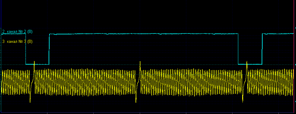Screen dimensions: 296x114
Task: Click the second falling edge of cyan signal
Action: 238,49
